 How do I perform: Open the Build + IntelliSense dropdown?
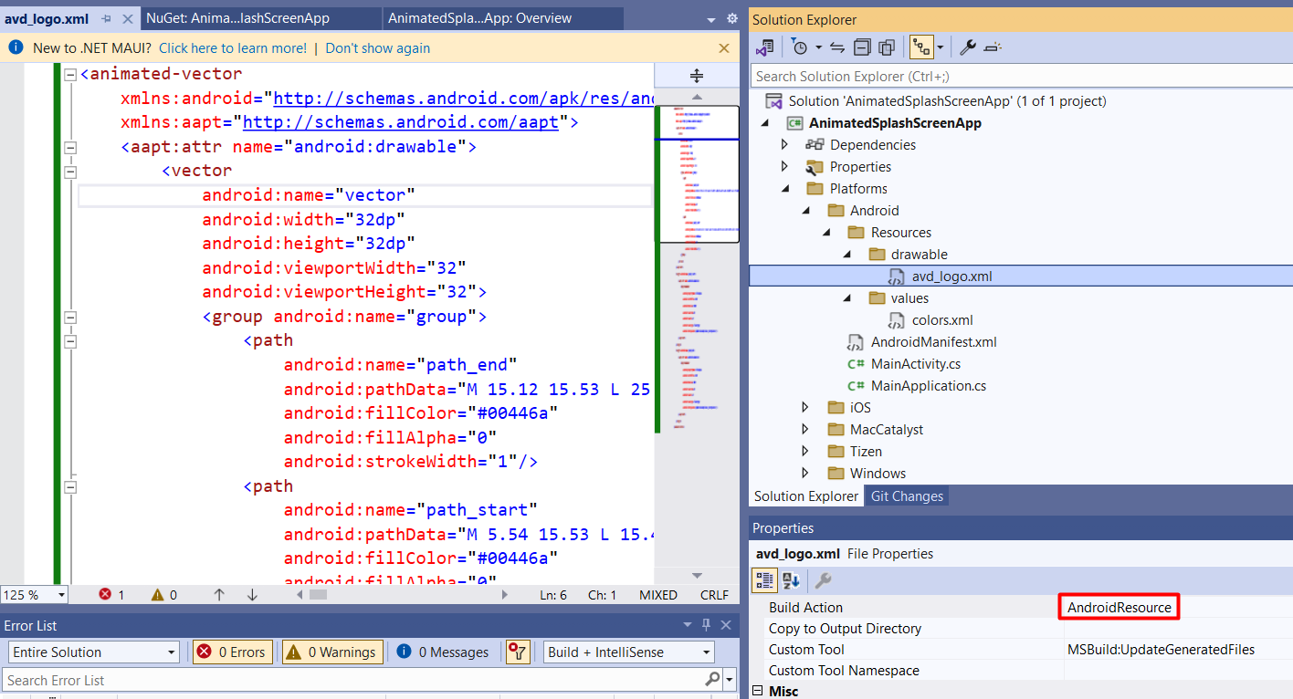[x=629, y=652]
